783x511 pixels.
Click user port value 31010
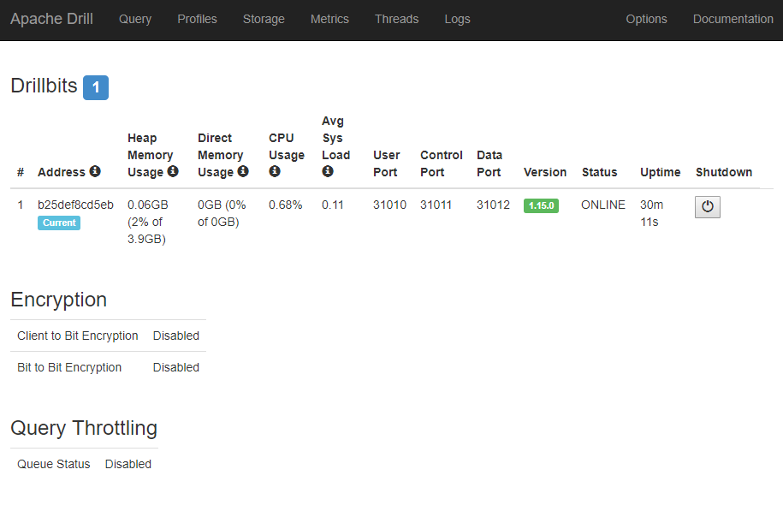[x=389, y=205]
